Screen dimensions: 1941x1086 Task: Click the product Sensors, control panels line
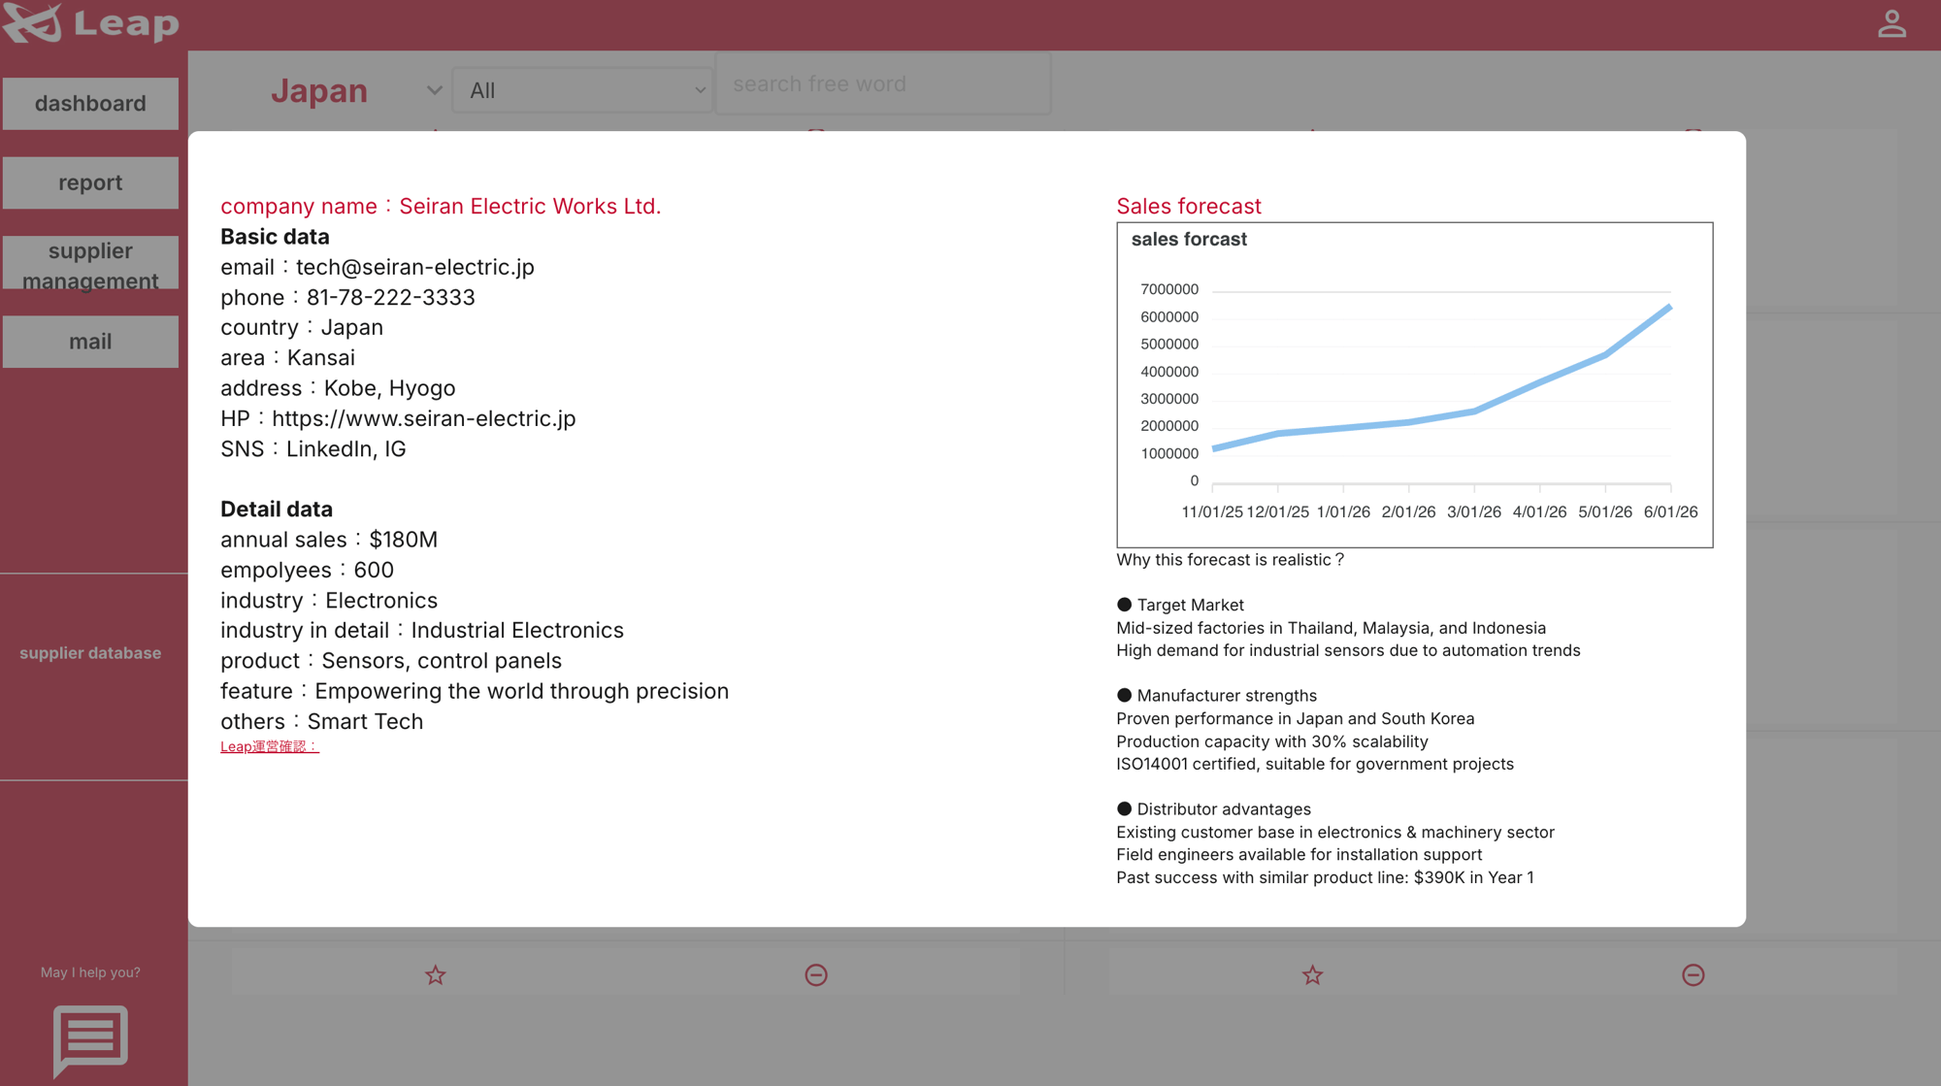pyautogui.click(x=391, y=661)
